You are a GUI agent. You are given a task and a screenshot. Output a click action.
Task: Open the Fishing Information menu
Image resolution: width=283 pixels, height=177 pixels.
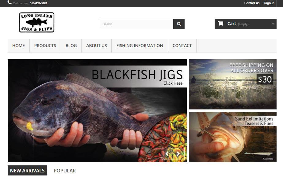(x=140, y=46)
